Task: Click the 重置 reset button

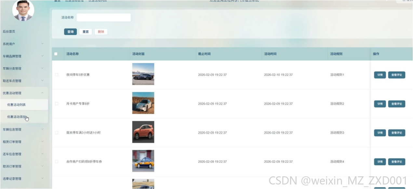Action: coord(86,32)
